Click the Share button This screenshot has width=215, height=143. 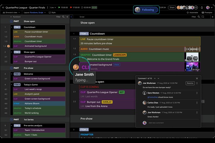(172, 7)
